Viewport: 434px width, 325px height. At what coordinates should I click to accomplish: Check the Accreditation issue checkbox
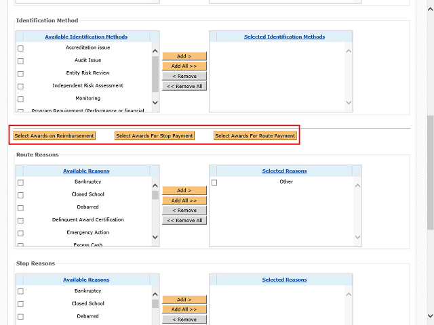[x=20, y=48]
